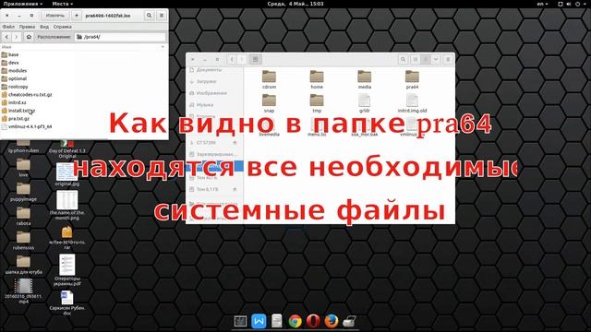
Task: Open system monitor icon in dock
Action: tap(240, 321)
